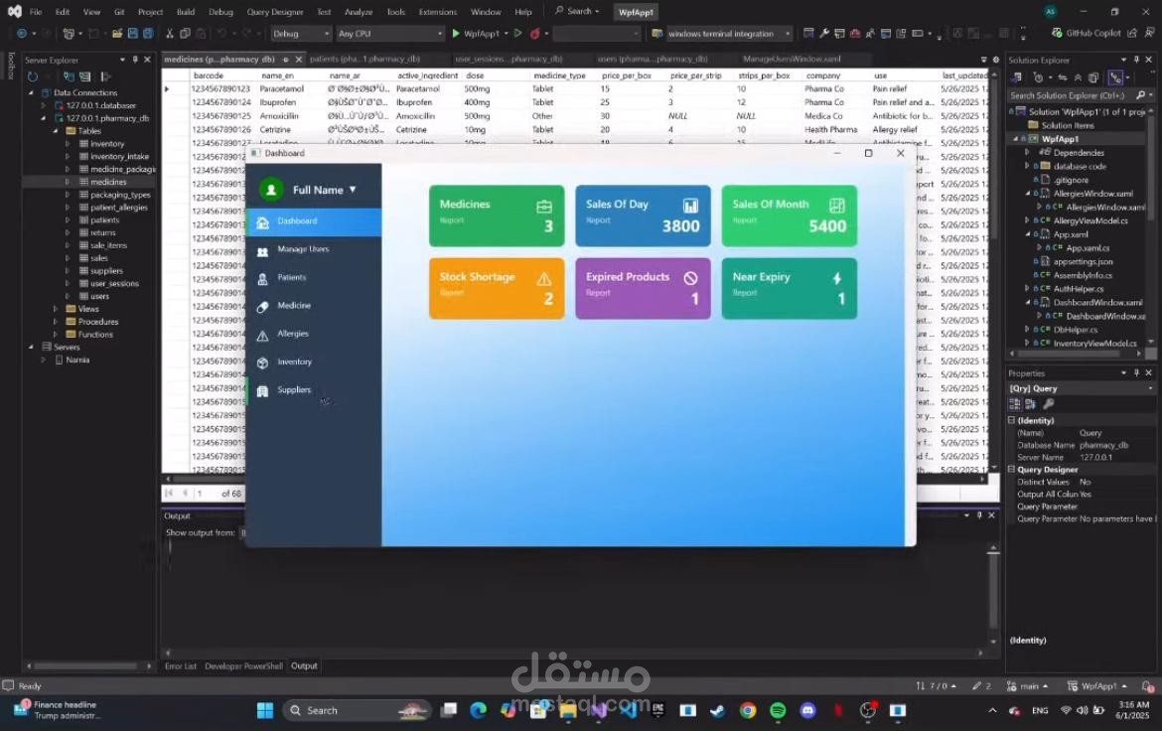Click the Properties wrench icon in Properties panel
1162x731 pixels.
coord(1048,404)
